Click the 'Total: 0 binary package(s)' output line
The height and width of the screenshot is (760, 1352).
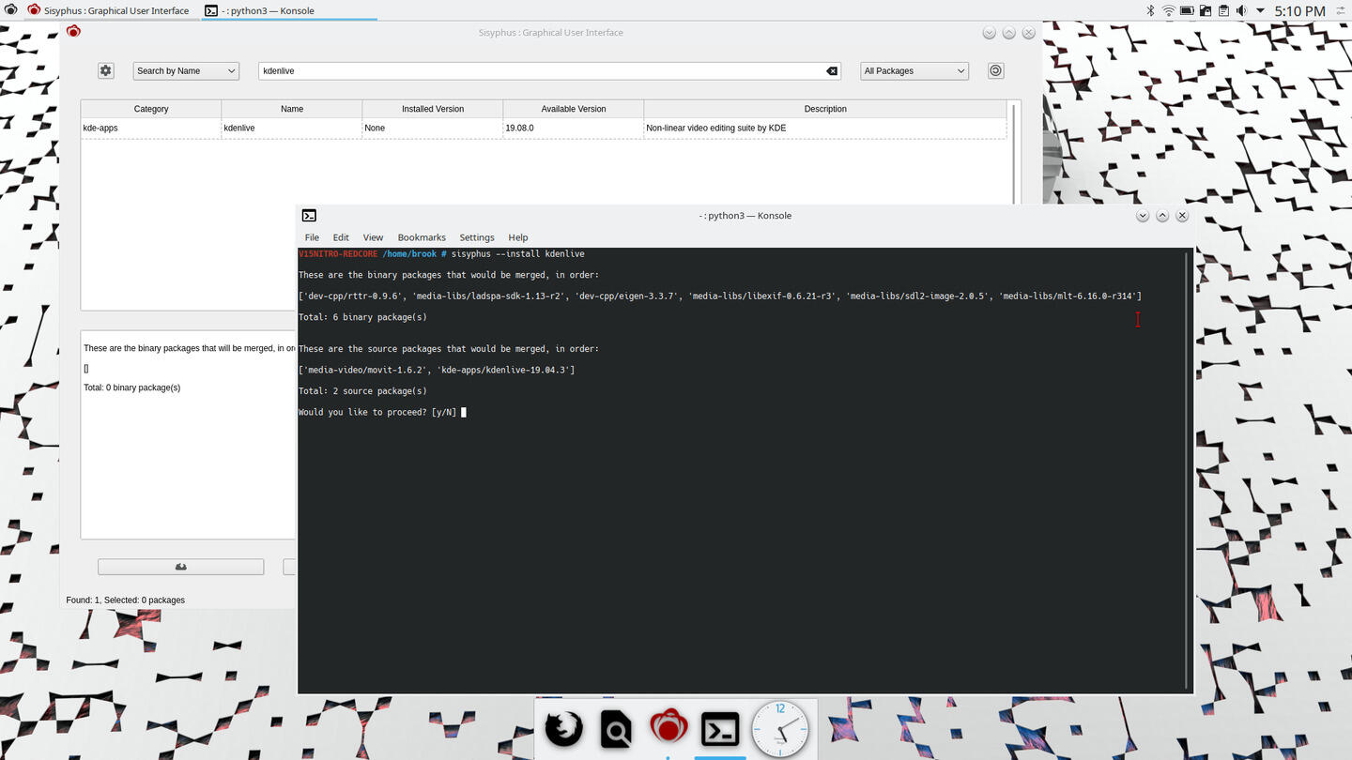(x=131, y=388)
